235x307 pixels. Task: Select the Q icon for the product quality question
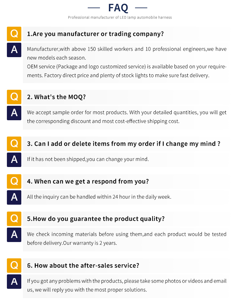[x=14, y=219]
